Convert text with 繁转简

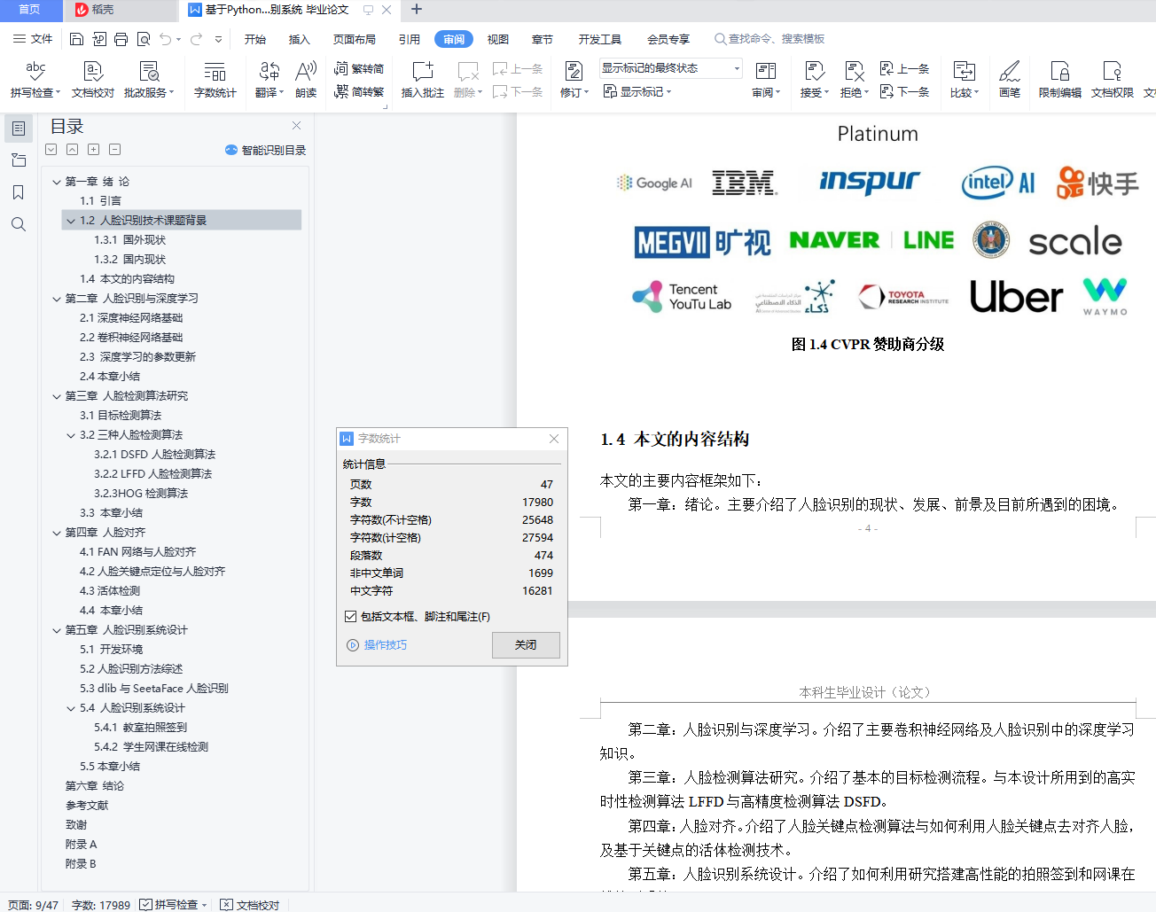359,69
